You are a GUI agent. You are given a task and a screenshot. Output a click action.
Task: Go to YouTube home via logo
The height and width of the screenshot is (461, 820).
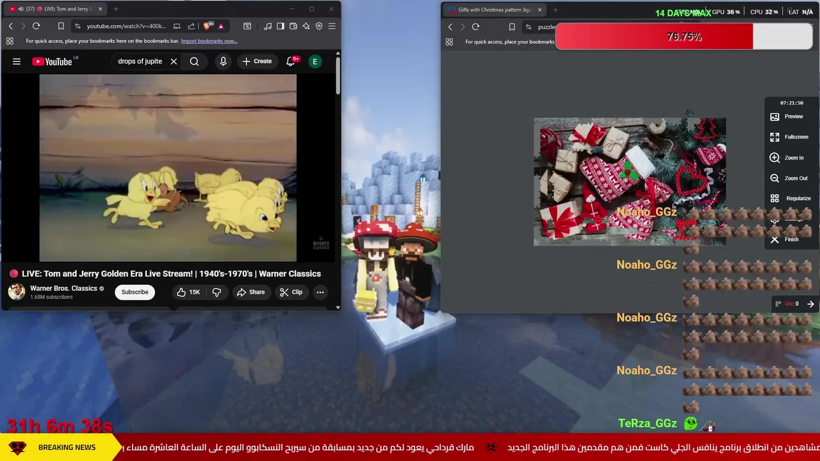click(x=53, y=61)
